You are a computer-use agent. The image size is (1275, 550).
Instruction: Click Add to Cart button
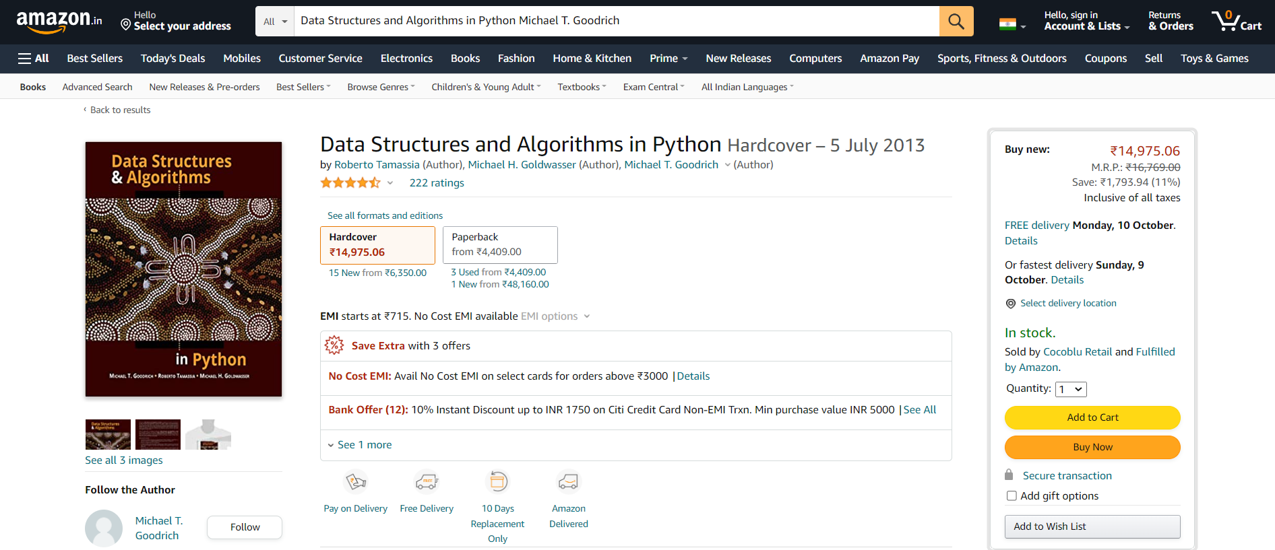(x=1092, y=417)
